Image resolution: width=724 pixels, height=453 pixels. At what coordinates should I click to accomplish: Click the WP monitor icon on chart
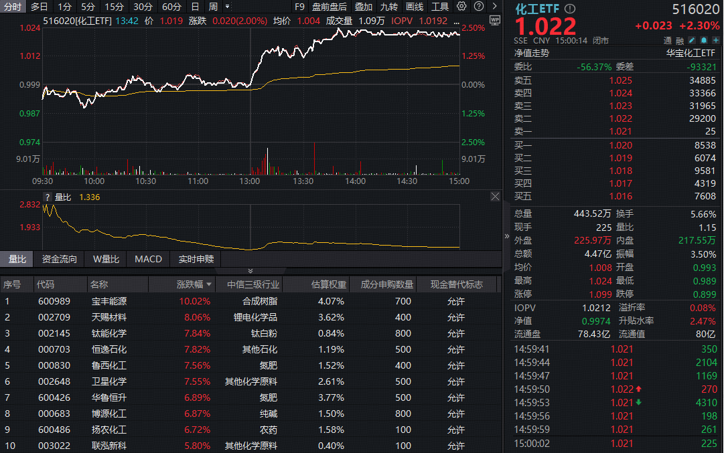[494, 21]
